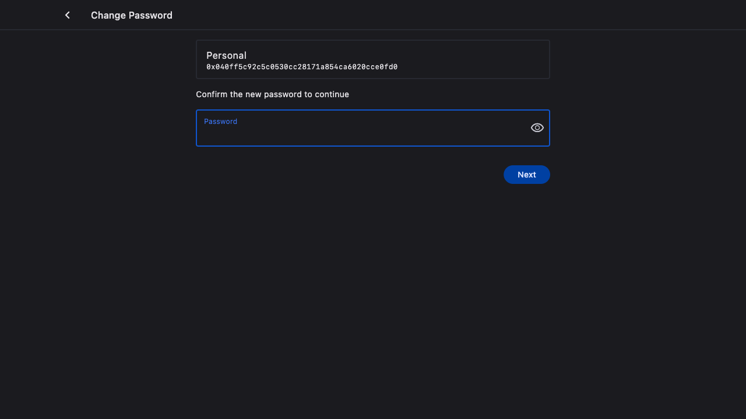Toggle password visibility with the eye icon

tap(537, 128)
